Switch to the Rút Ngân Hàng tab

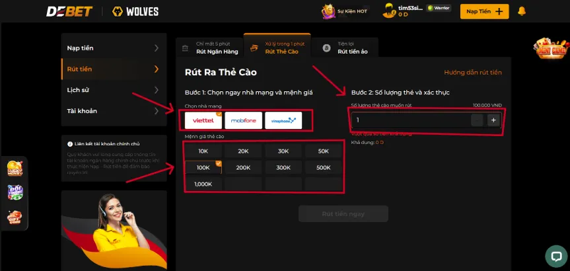(209, 48)
